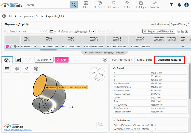This screenshot has height=133, width=191.
Task: Click the fit-to-view frame icon
Action: (x=100, y=124)
